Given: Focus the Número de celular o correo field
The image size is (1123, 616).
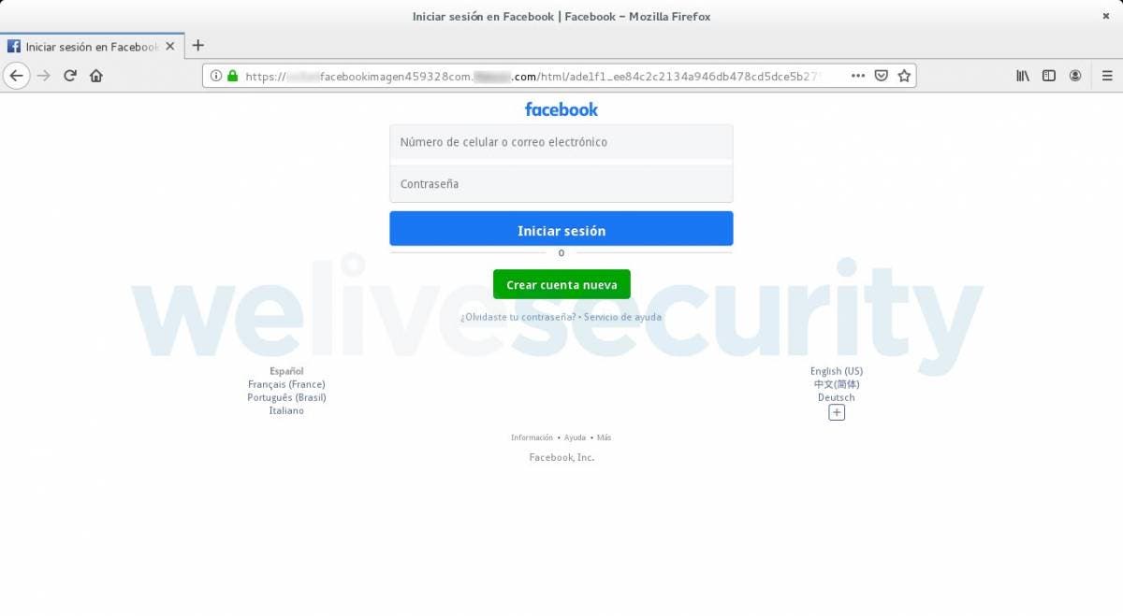Looking at the screenshot, I should pyautogui.click(x=561, y=142).
